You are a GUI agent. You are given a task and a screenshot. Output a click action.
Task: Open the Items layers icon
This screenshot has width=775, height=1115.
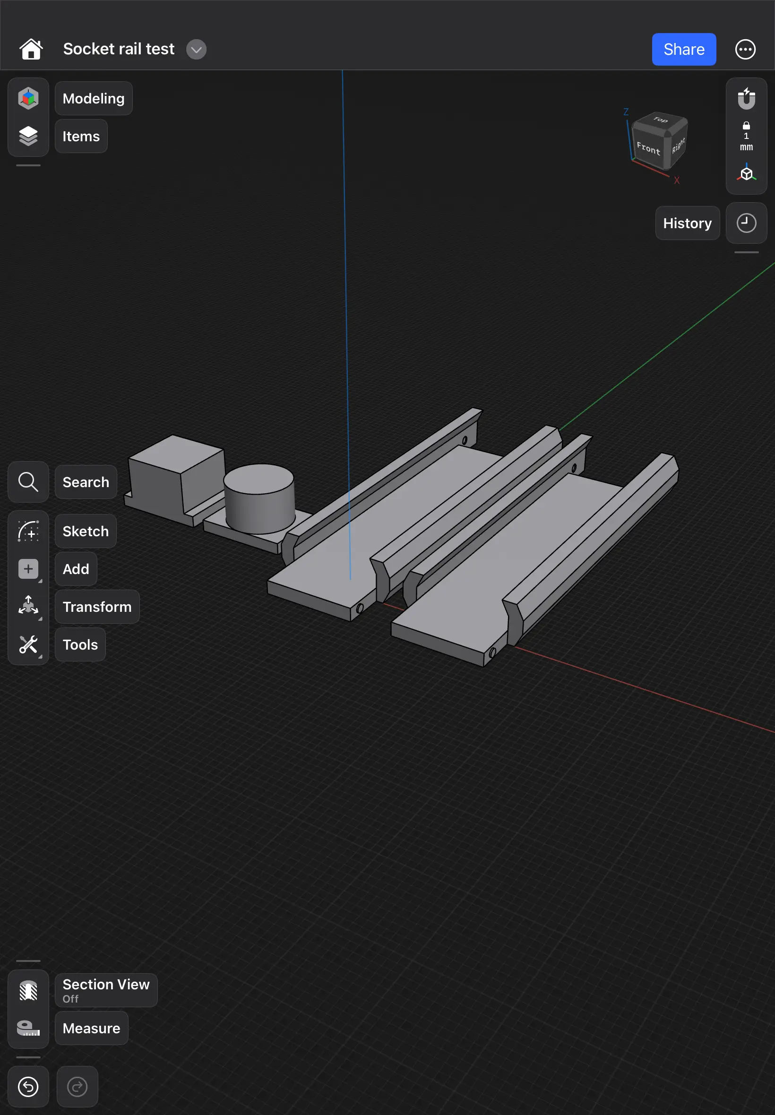pyautogui.click(x=28, y=136)
